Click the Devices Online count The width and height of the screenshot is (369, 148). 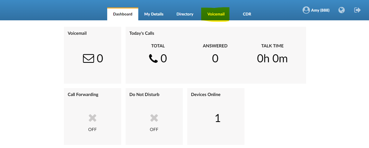[x=218, y=118]
